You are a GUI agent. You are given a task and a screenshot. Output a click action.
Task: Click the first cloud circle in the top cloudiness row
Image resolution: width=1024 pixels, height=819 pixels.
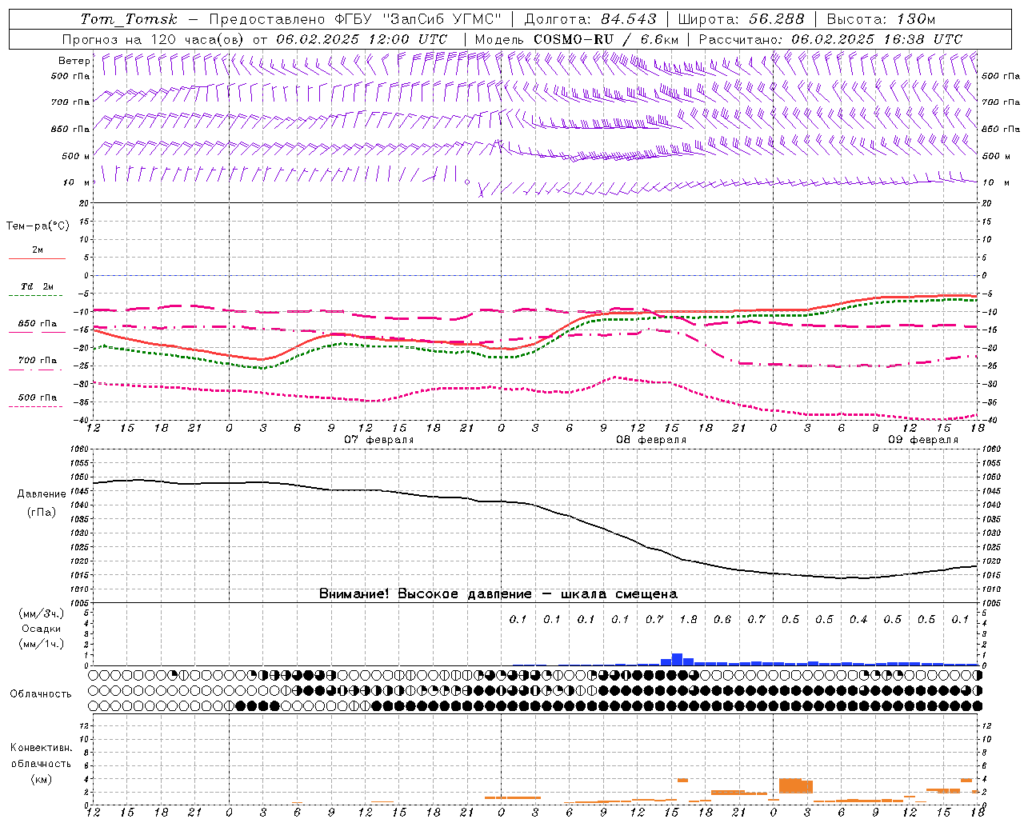[94, 675]
